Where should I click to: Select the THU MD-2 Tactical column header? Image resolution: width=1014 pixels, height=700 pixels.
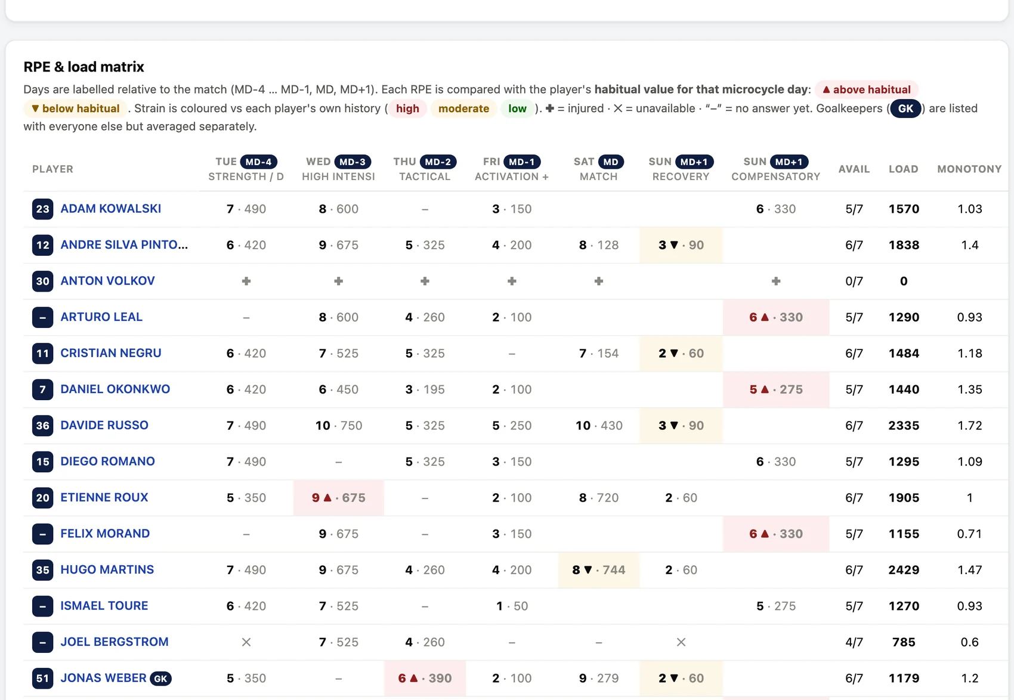[x=425, y=169]
